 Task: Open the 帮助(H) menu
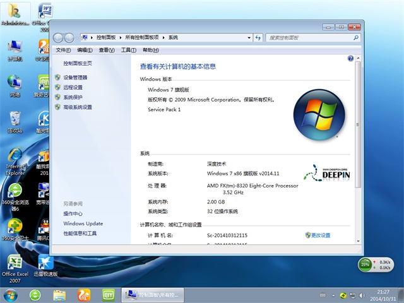[x=151, y=50]
